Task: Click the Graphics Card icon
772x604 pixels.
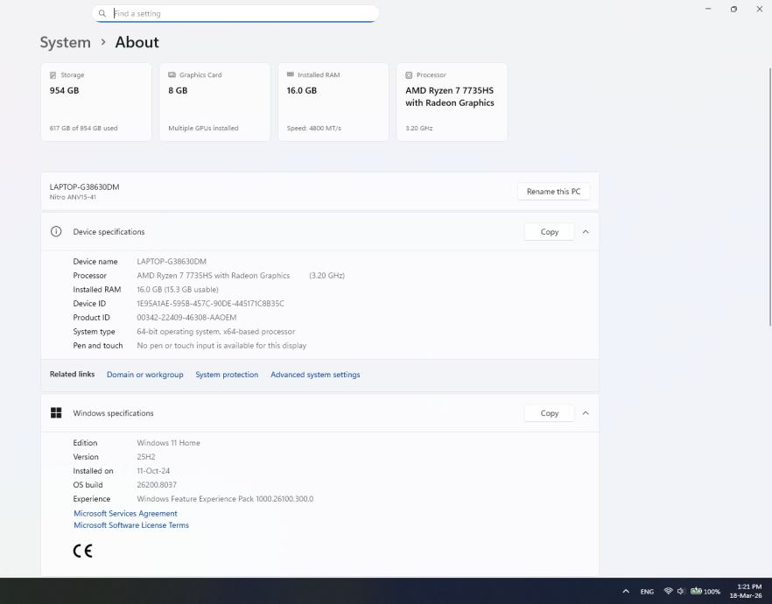Action: click(172, 74)
